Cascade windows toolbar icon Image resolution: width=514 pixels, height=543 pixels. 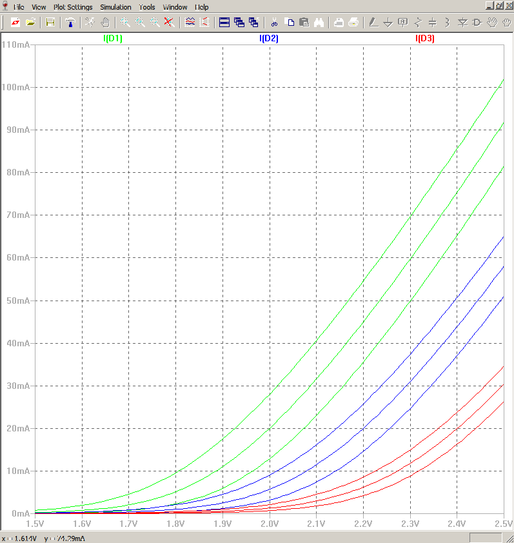[239, 23]
